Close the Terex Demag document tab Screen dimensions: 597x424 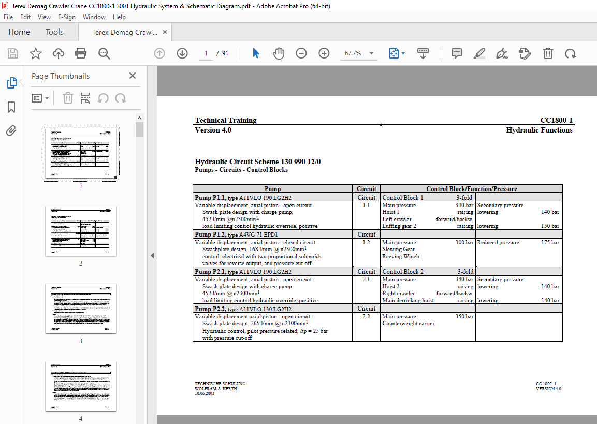point(165,32)
